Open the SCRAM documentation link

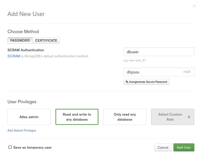click(14, 56)
